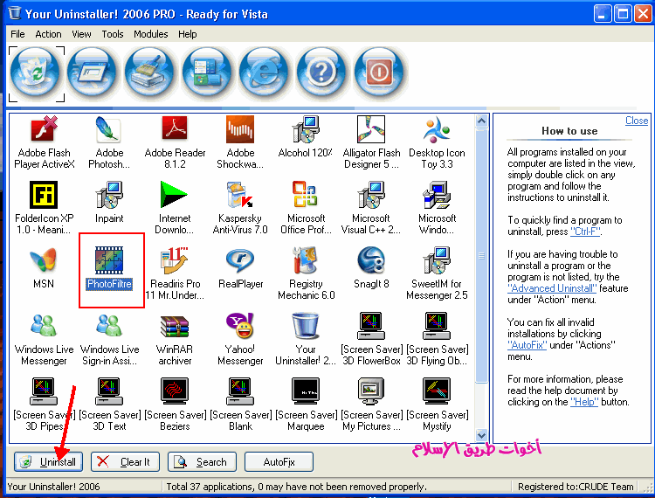
Task: Follow the "Ctrl-F" link
Action: tap(585, 232)
